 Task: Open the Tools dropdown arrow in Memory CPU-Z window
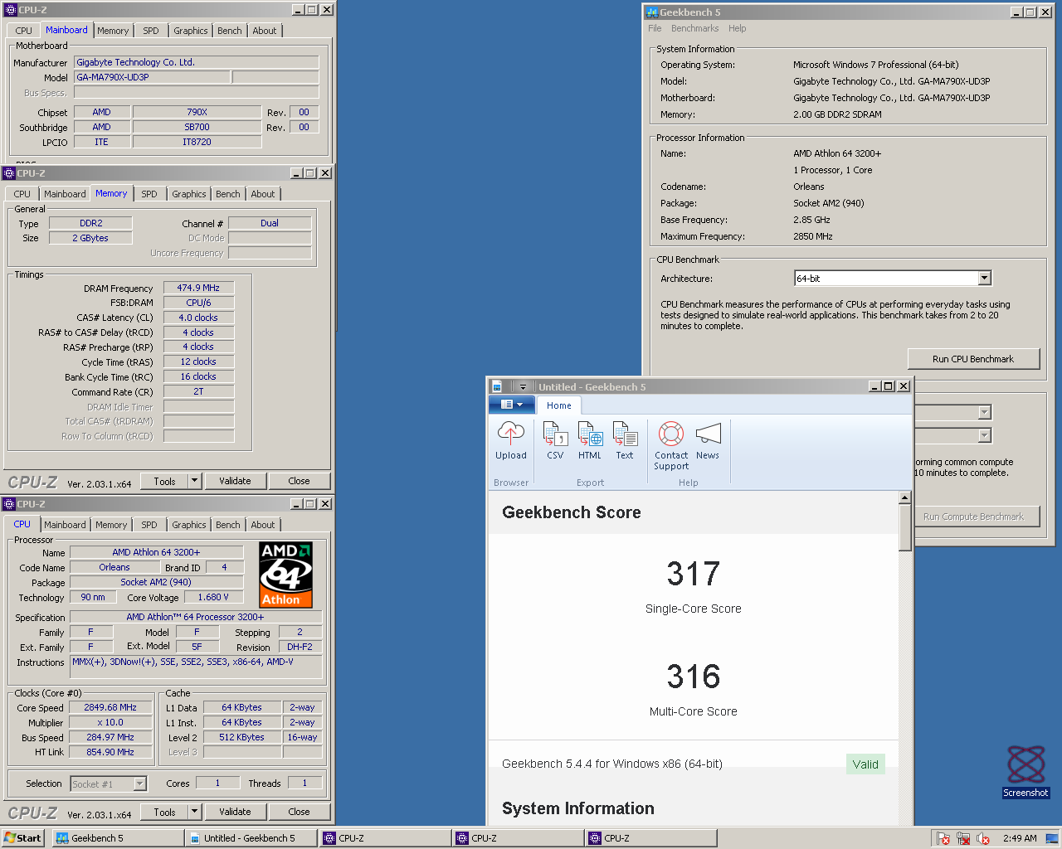194,481
